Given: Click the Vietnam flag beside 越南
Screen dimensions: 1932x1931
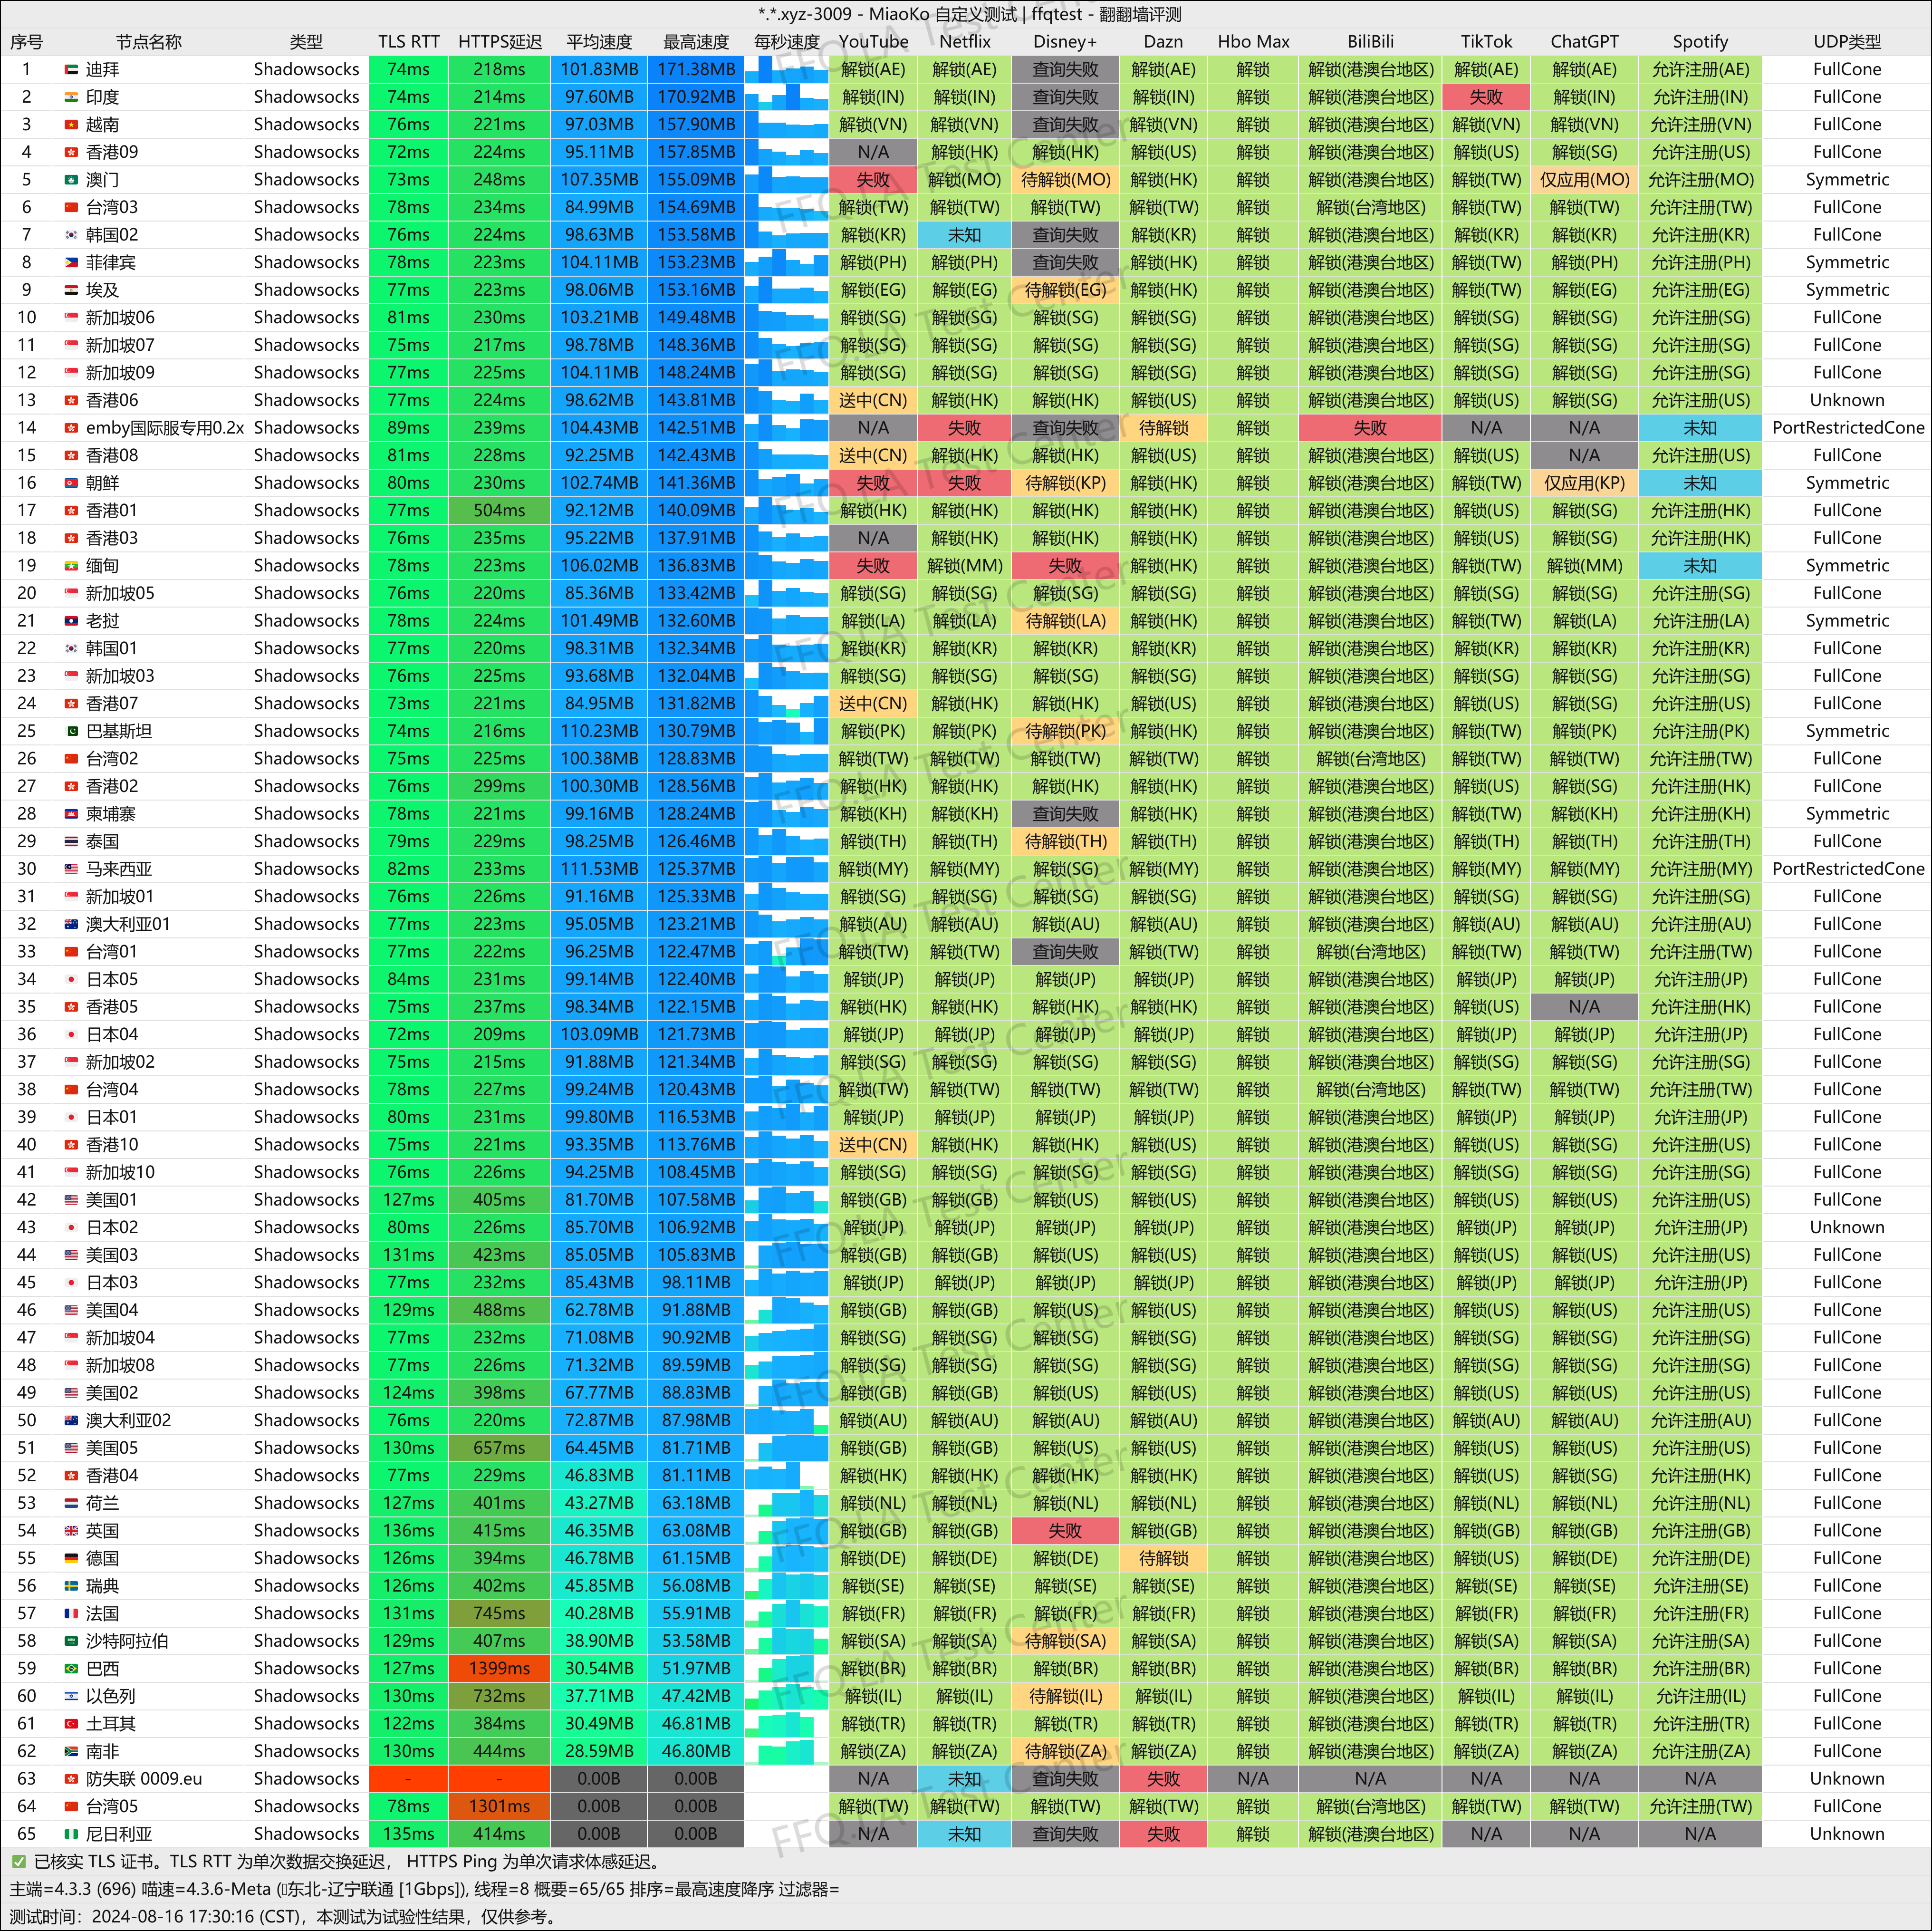Looking at the screenshot, I should (x=71, y=124).
